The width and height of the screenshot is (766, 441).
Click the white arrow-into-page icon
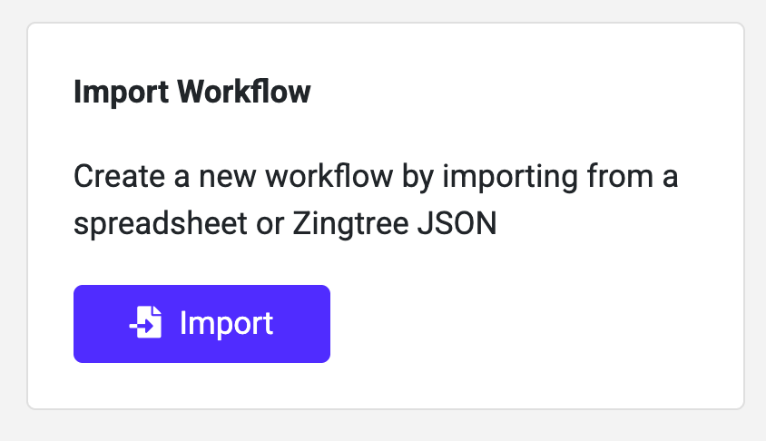coord(146,323)
